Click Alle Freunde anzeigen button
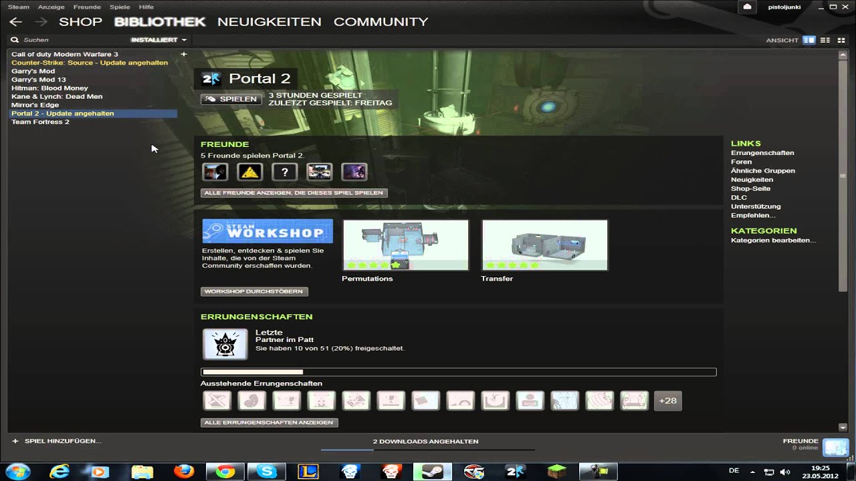This screenshot has height=481, width=856. [x=294, y=193]
